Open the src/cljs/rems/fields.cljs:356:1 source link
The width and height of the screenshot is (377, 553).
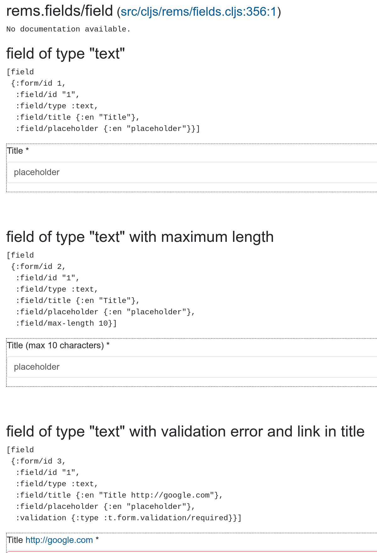198,12
